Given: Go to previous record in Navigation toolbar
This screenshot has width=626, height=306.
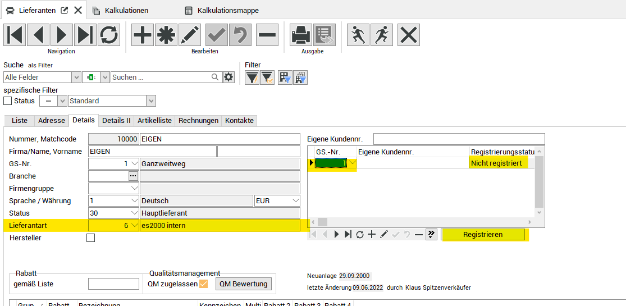Looking at the screenshot, I should click(39, 35).
